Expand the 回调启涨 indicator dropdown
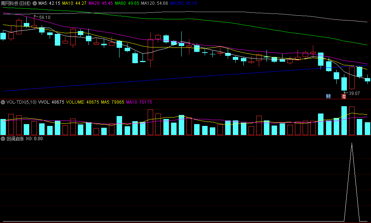The width and height of the screenshot is (371, 223). [x=3, y=139]
